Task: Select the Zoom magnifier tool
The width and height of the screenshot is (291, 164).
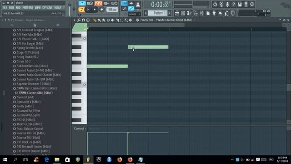Action: (126, 20)
